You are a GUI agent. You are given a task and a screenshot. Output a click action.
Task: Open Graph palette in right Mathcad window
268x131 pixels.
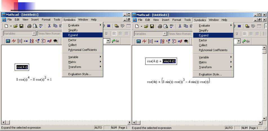144,41
